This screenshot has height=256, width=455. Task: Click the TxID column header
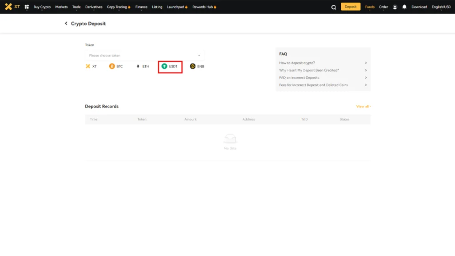[x=304, y=119]
